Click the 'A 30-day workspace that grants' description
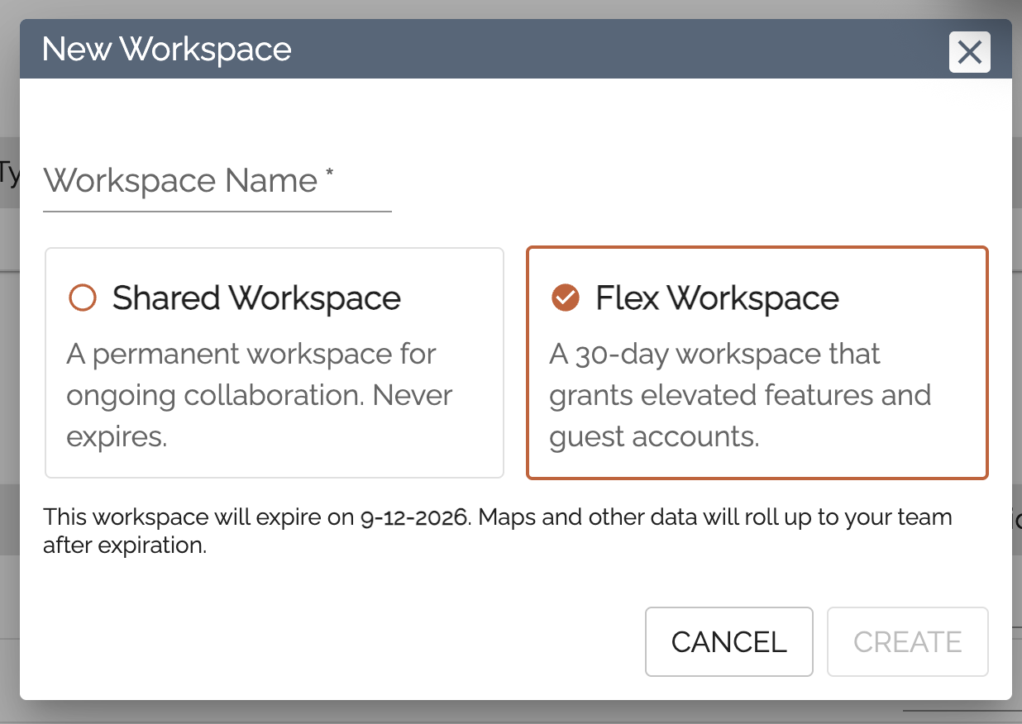This screenshot has width=1022, height=724. [x=740, y=395]
